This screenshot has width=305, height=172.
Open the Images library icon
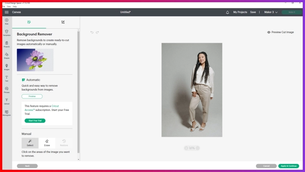(x=6, y=67)
